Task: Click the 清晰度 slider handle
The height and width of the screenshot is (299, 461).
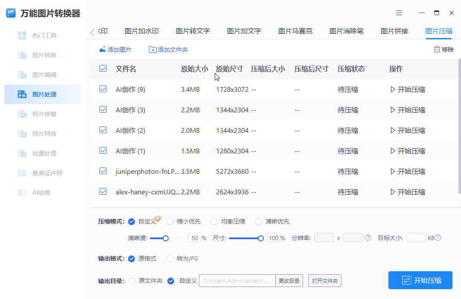Action: [x=166, y=238]
